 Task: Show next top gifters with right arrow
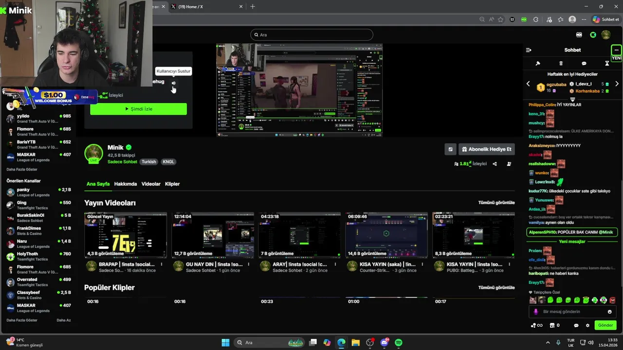point(617,84)
